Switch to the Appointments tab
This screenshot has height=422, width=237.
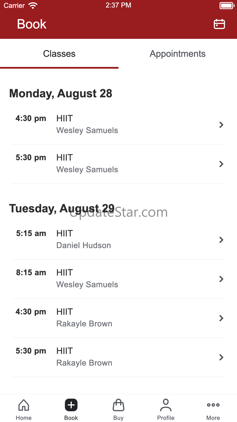point(178,54)
